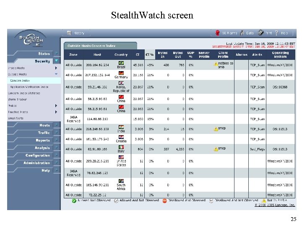This screenshot has width=302, height=226.
Task: Click the 50 Alarms label
Action: click(x=229, y=33)
